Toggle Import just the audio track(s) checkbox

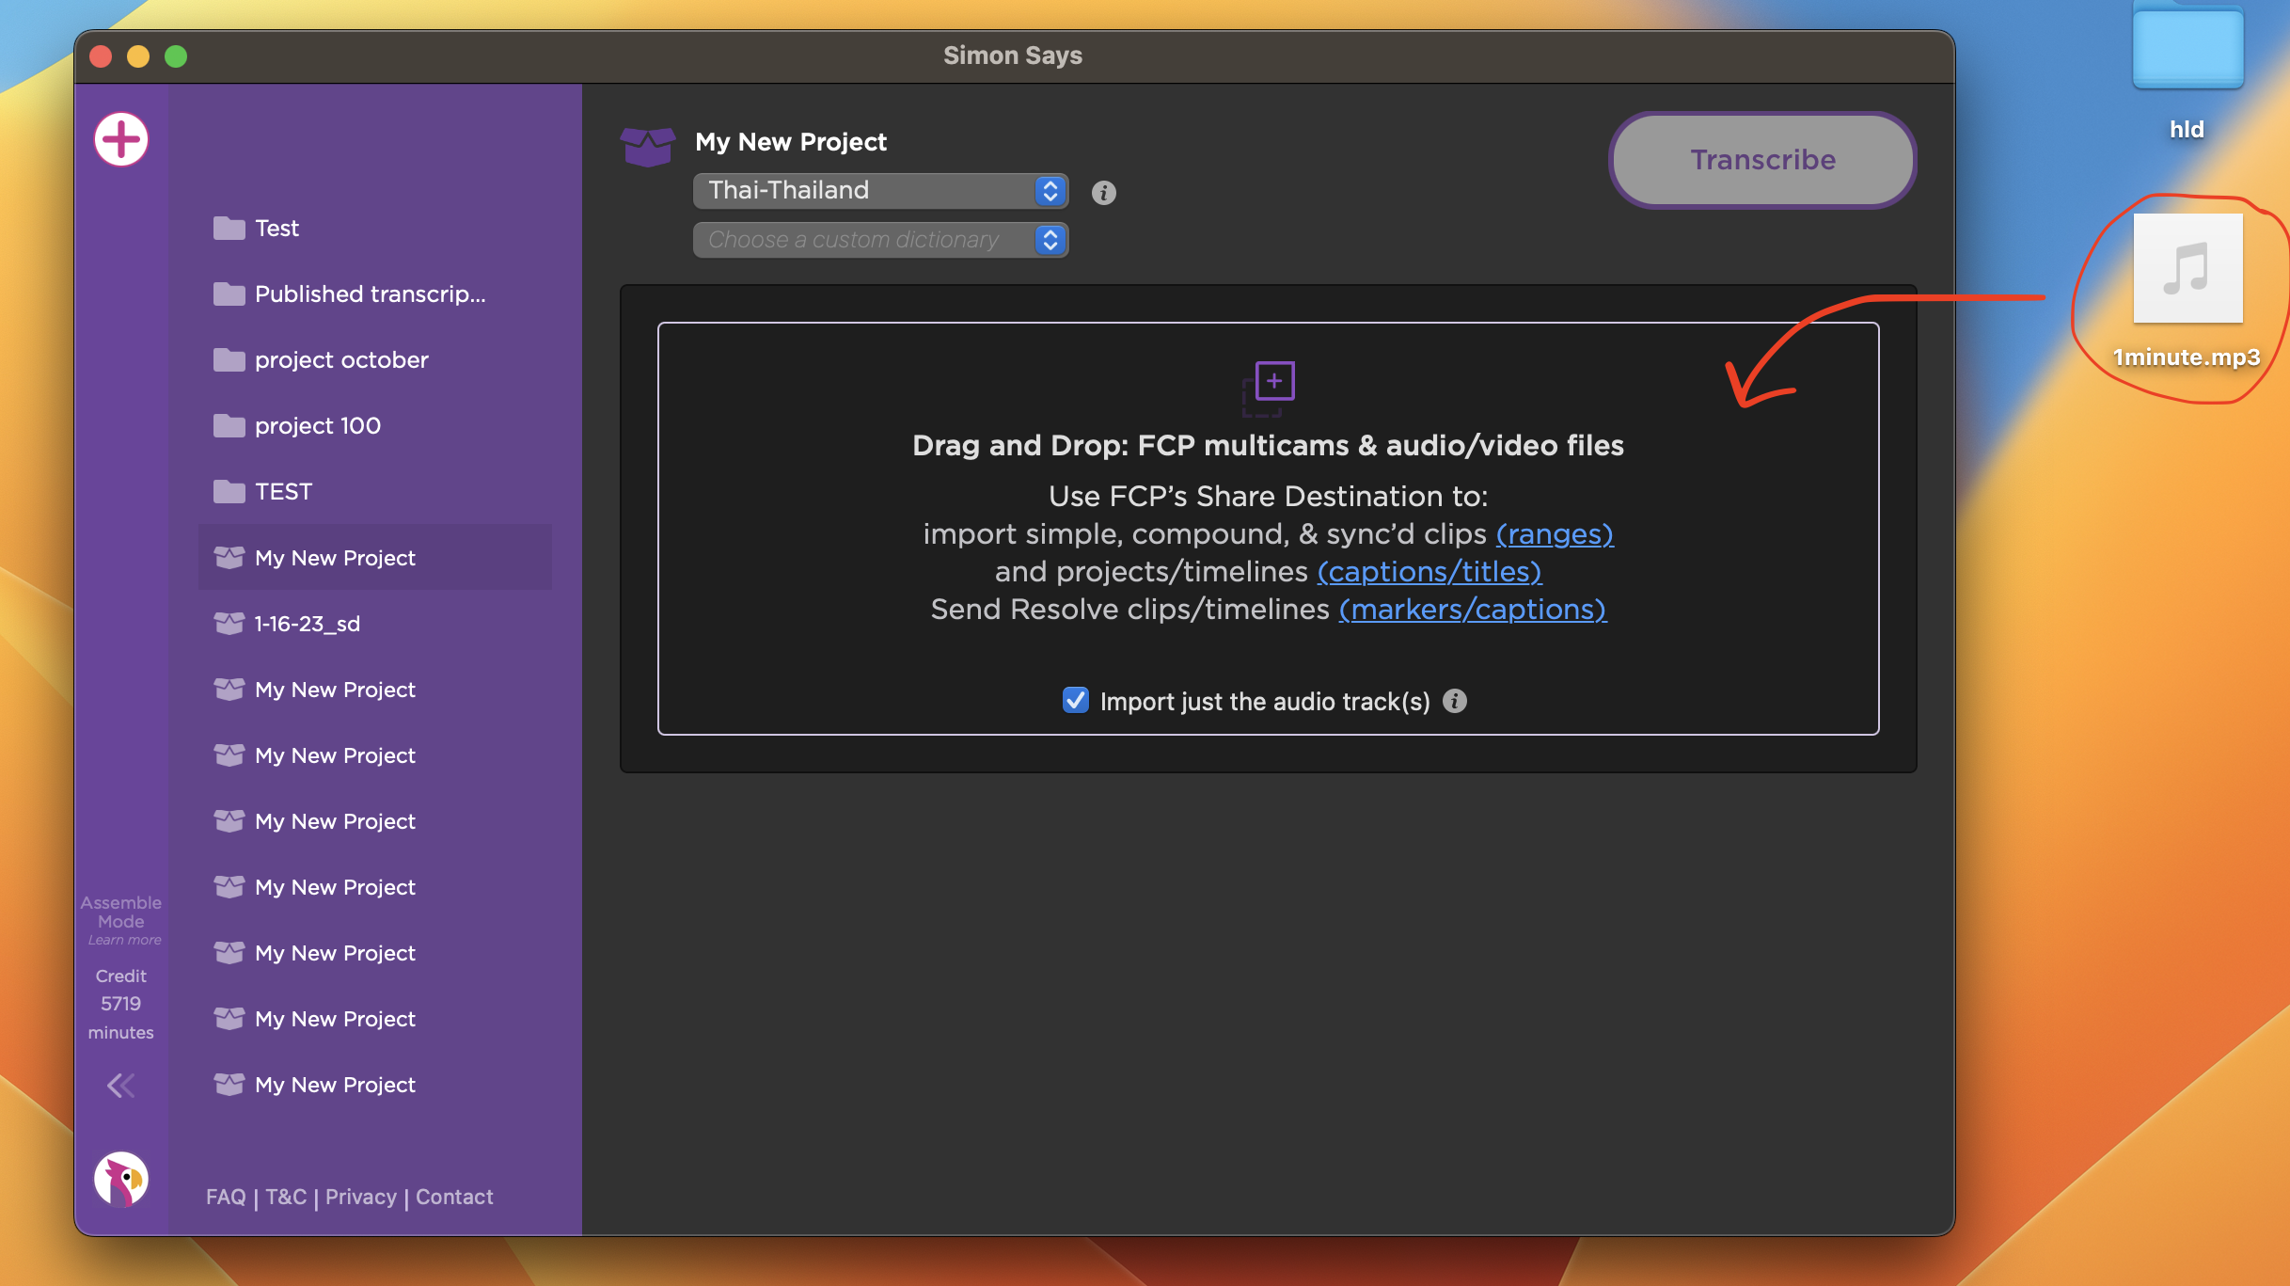click(x=1075, y=700)
